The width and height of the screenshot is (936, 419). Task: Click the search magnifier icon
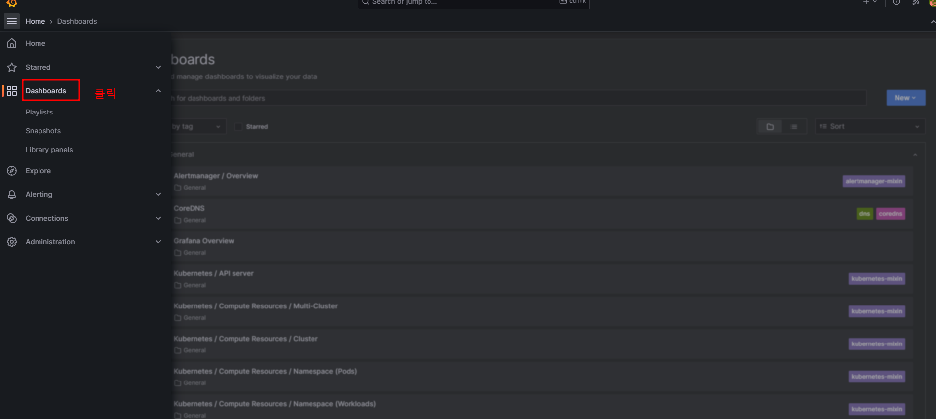coord(366,2)
